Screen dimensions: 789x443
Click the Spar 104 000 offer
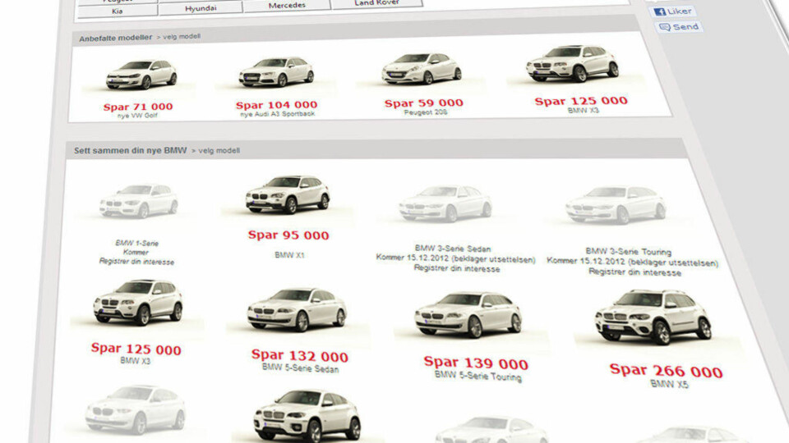pyautogui.click(x=277, y=105)
